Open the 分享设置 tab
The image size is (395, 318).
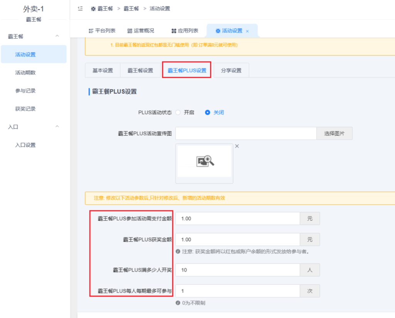(231, 70)
